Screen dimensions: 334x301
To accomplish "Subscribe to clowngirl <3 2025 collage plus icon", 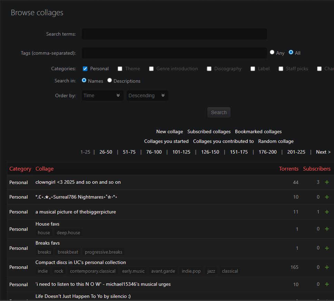I will tap(327, 182).
